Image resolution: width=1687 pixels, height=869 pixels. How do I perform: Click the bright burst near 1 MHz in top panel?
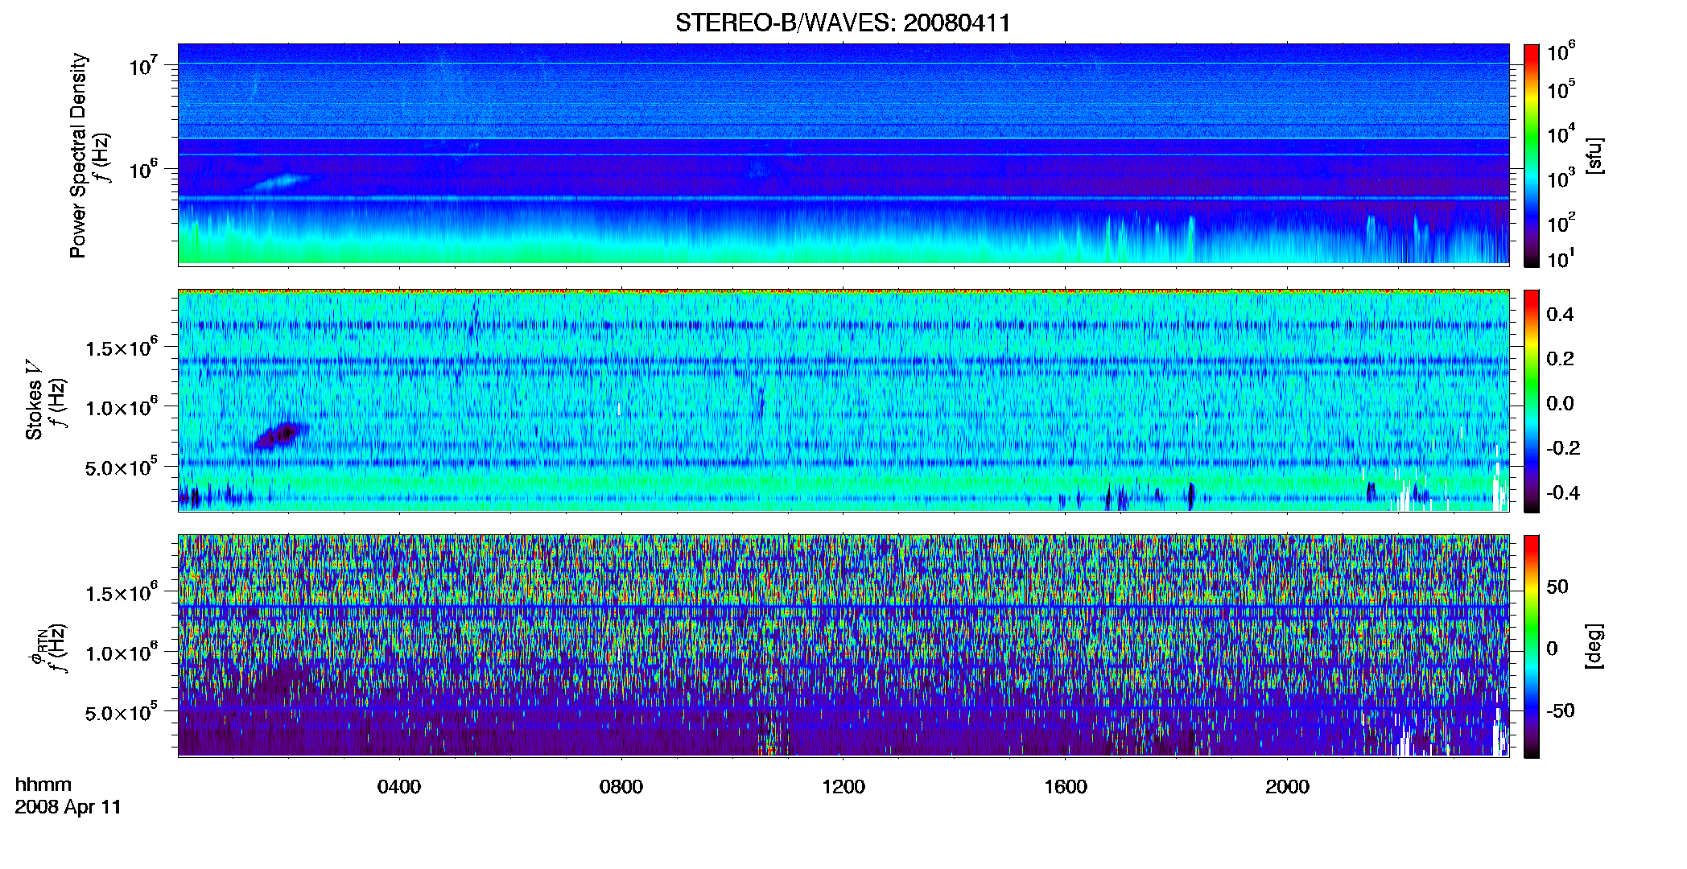point(281,182)
